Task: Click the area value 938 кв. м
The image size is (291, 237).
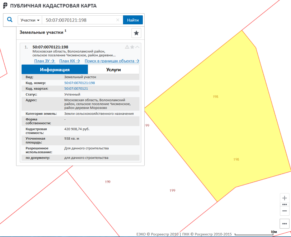Action: (x=72, y=139)
